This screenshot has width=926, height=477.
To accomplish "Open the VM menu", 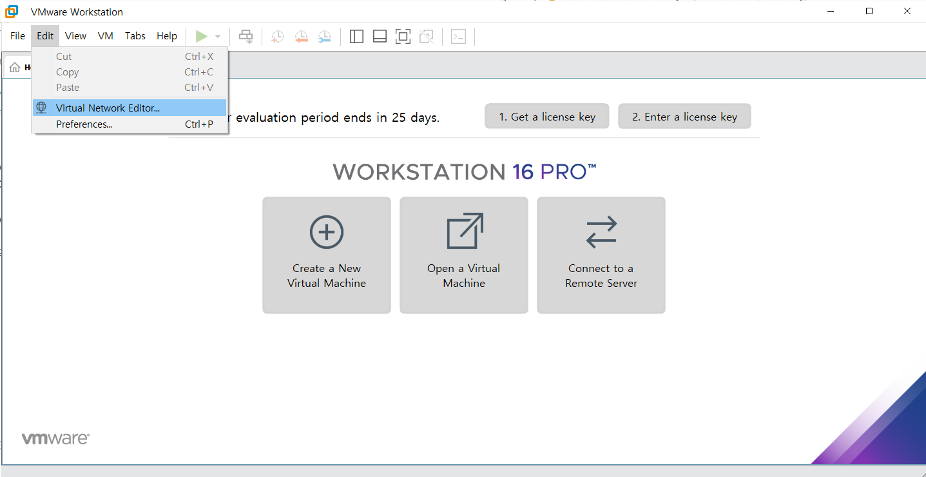I will coord(106,36).
